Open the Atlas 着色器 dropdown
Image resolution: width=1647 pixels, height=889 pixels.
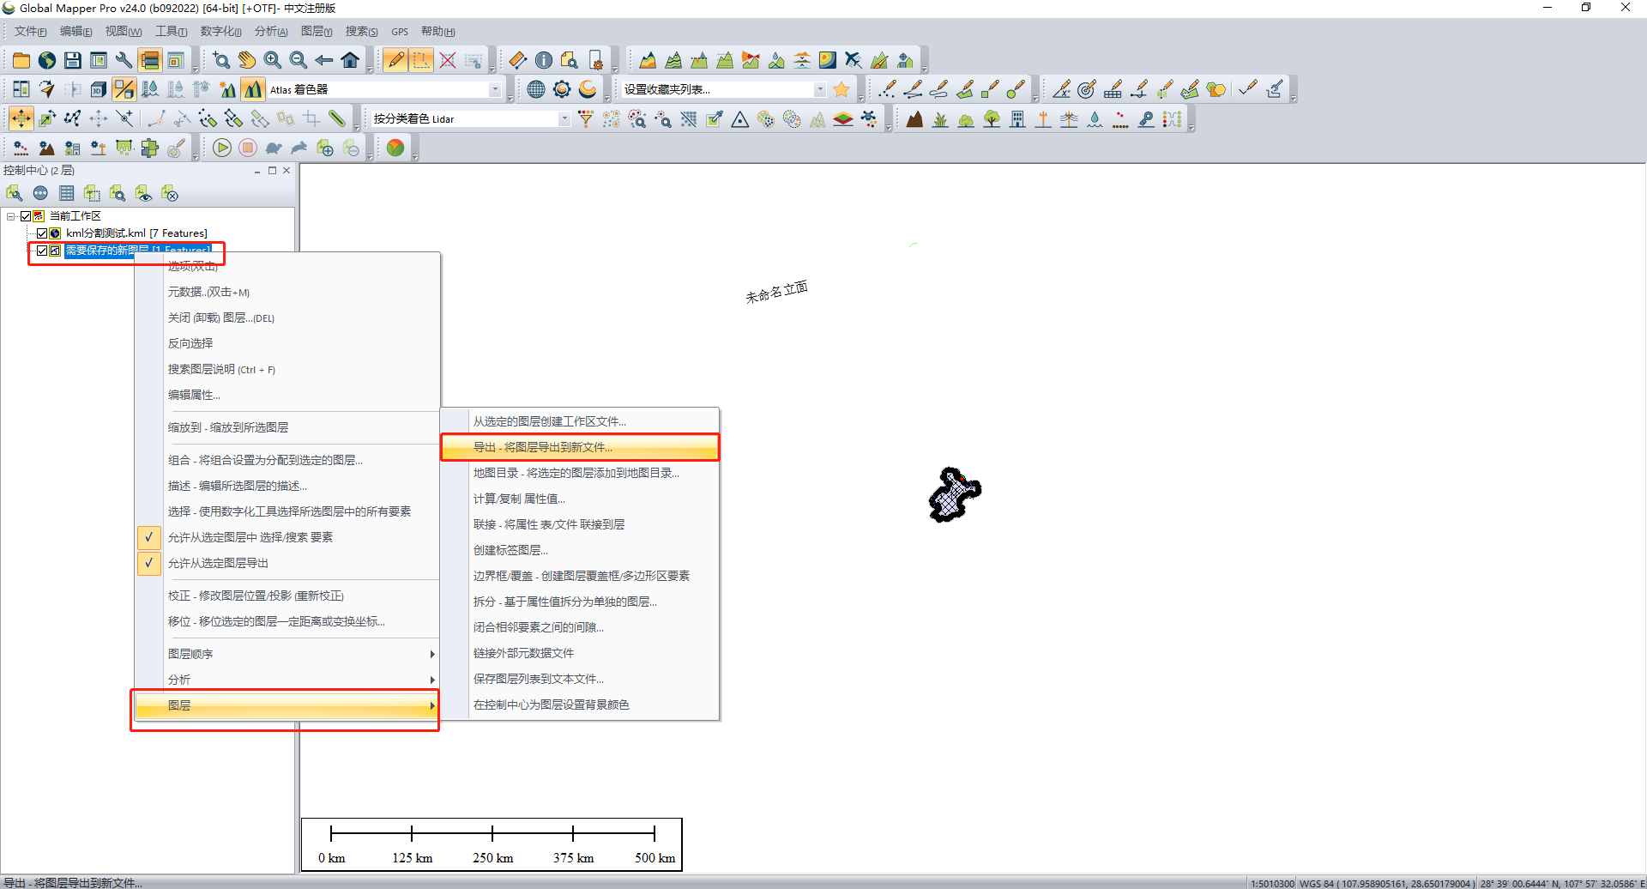[x=495, y=89]
